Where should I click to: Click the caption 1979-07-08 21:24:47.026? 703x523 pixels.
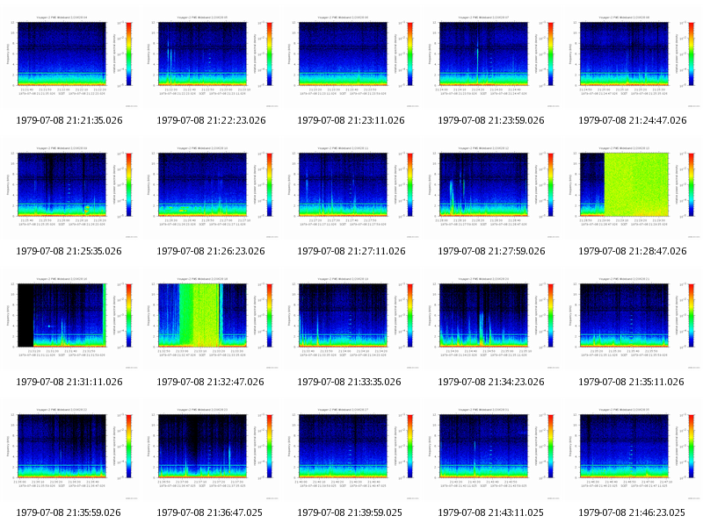[x=632, y=120]
